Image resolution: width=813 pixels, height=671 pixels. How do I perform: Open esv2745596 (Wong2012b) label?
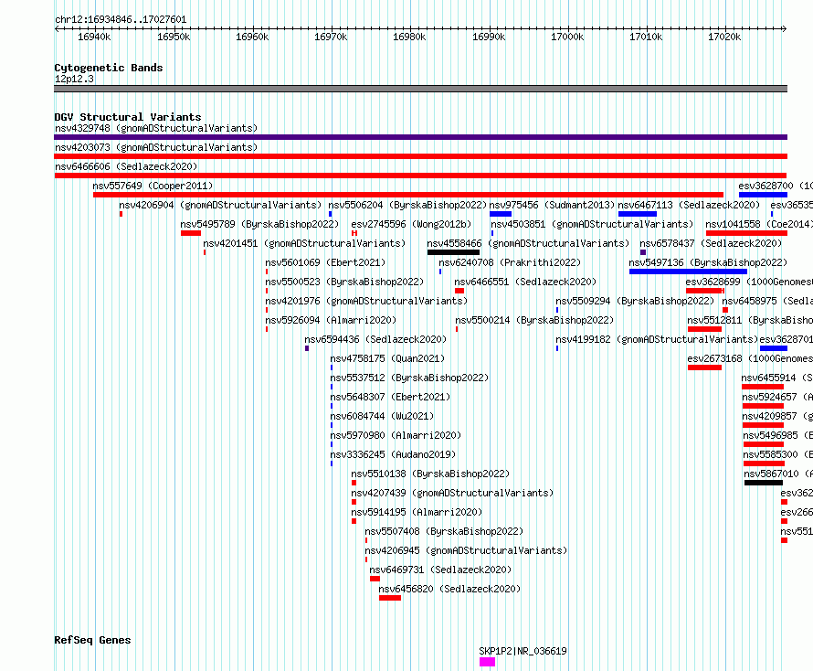point(411,224)
